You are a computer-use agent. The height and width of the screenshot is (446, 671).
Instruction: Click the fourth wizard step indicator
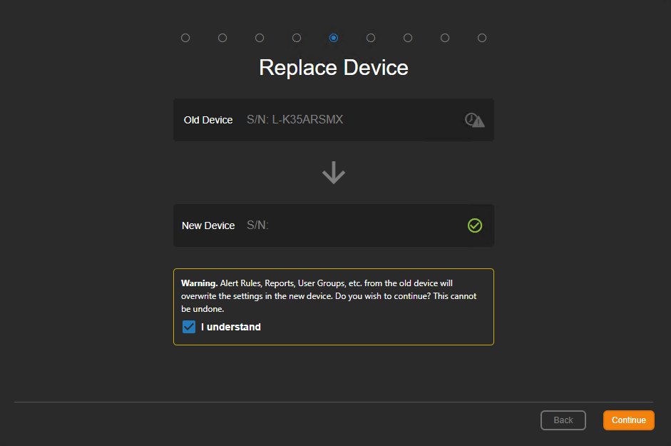tap(297, 38)
